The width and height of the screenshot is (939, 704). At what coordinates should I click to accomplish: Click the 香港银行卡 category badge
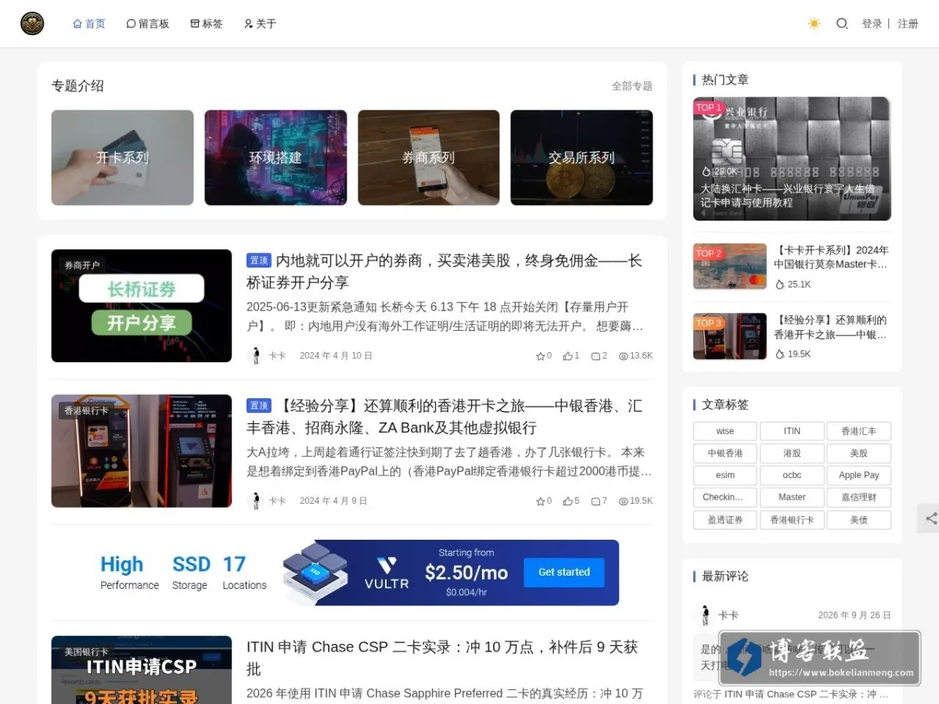87,411
